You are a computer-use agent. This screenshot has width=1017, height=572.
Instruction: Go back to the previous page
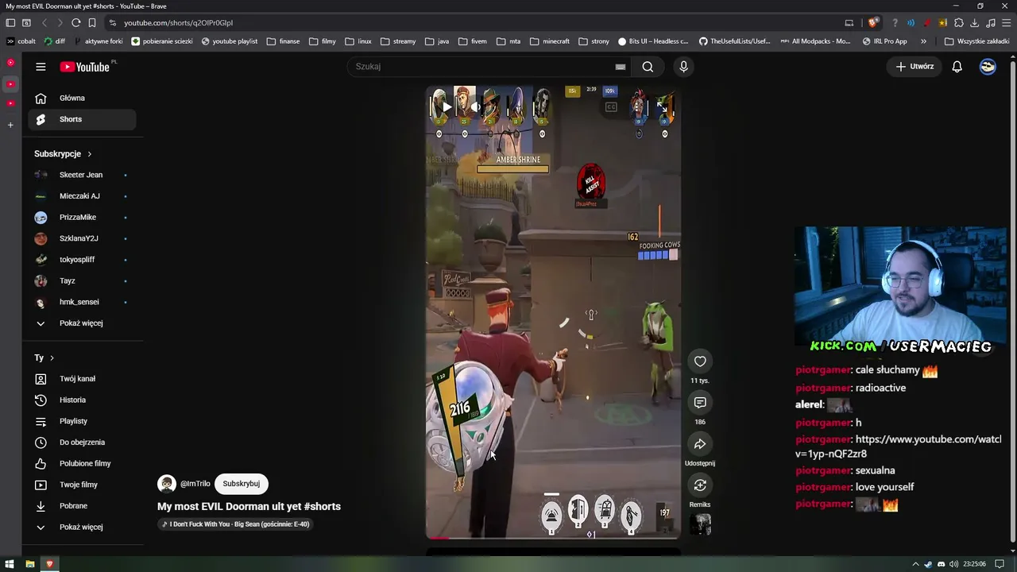click(x=44, y=23)
